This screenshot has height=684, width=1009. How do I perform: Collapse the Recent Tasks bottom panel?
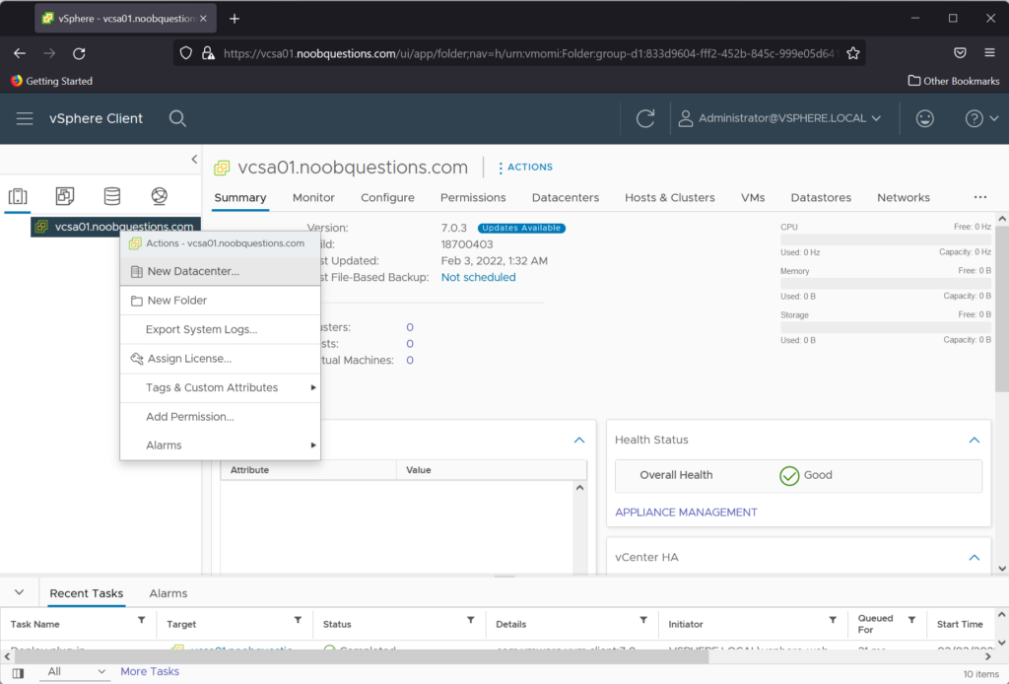pos(20,592)
